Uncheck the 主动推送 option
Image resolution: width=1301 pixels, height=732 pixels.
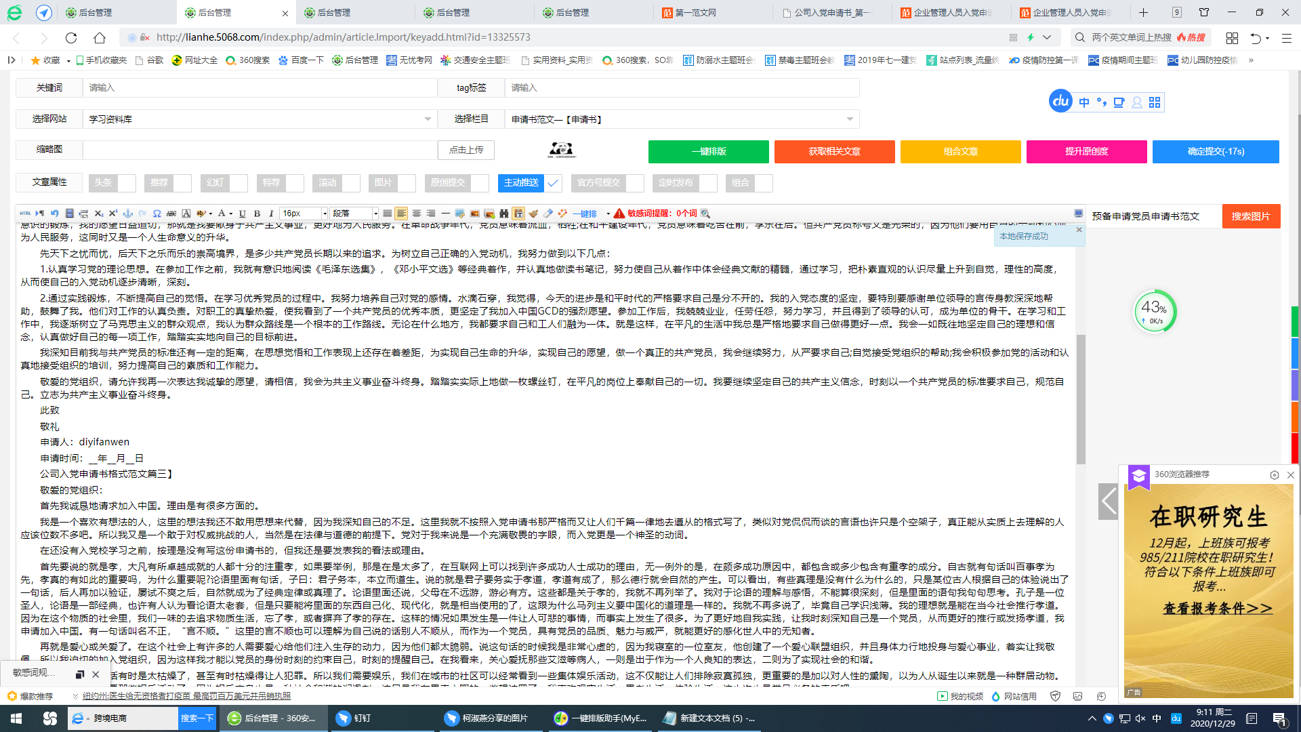click(x=552, y=183)
